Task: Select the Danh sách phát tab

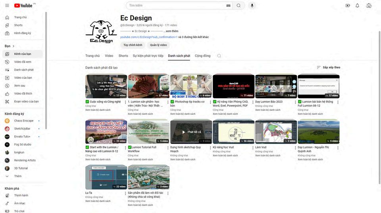Action: tap(179, 56)
